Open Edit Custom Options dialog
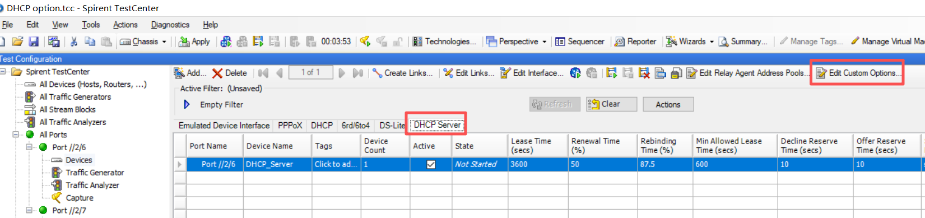 click(x=858, y=73)
